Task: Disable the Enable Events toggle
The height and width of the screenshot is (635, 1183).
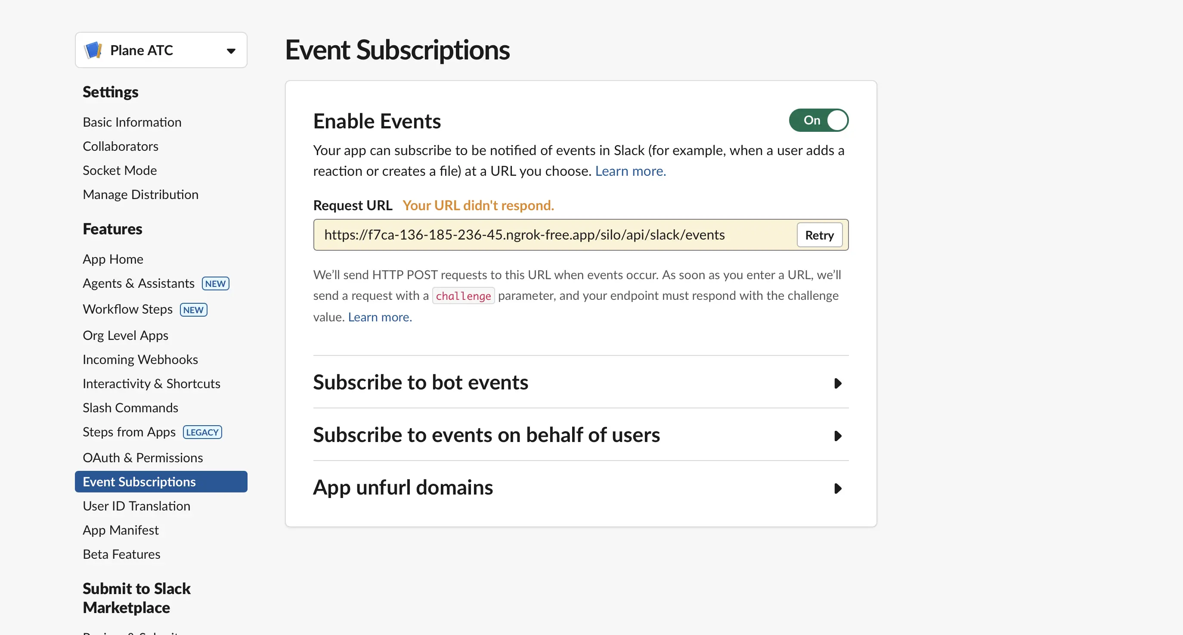Action: 818,120
